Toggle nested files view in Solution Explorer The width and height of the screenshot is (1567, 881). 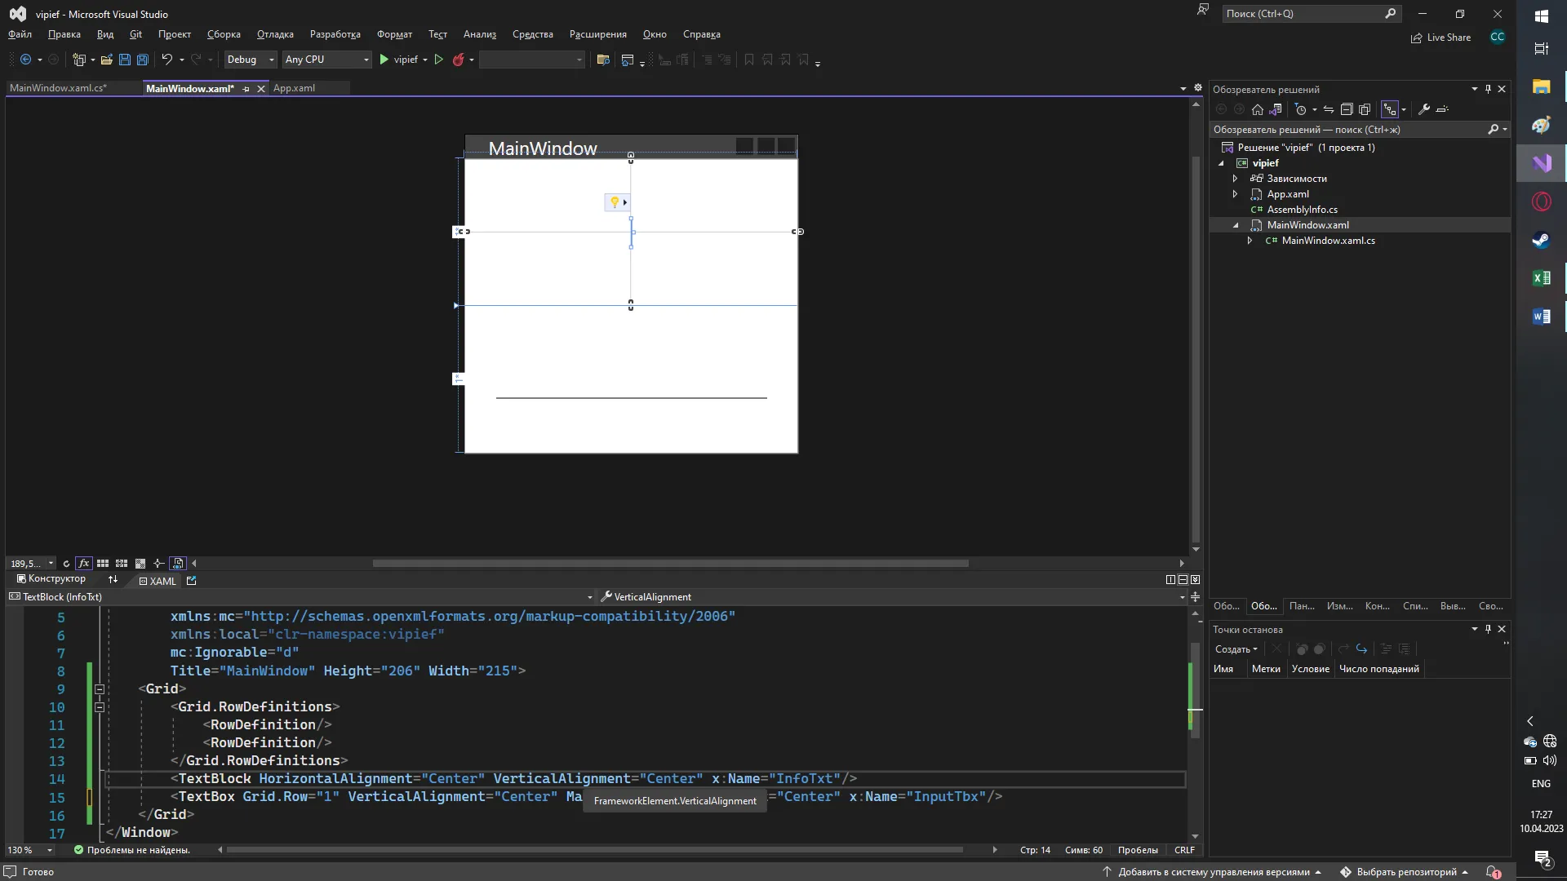point(1390,109)
